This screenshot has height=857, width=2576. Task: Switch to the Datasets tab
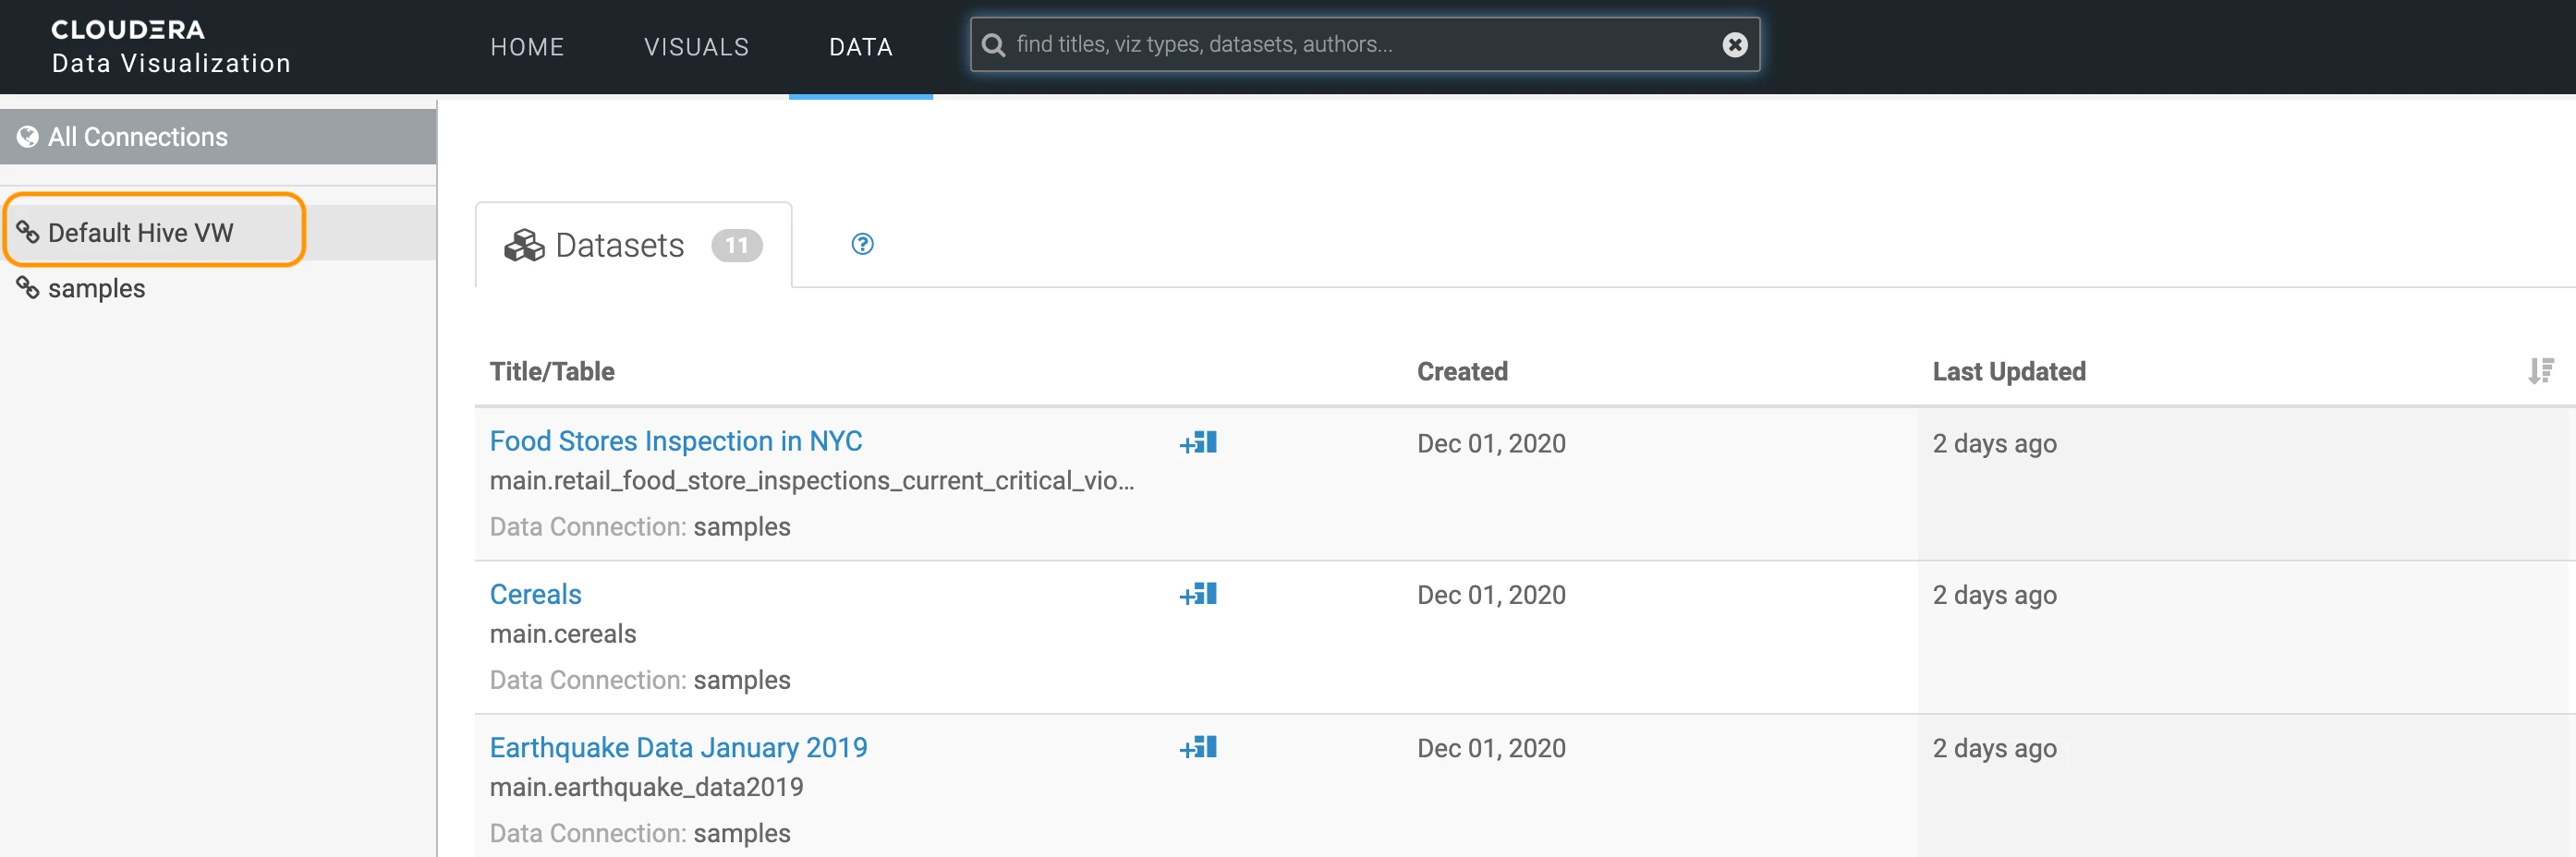point(634,246)
